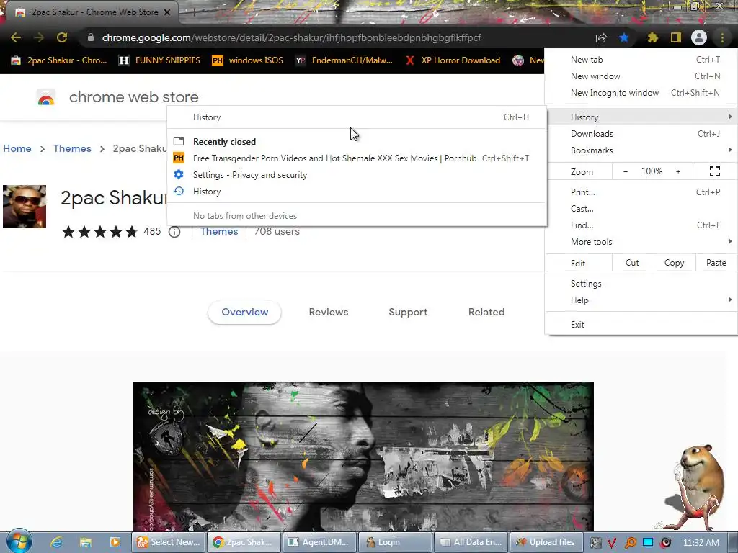Open the media player taskbar icon

tap(115, 542)
